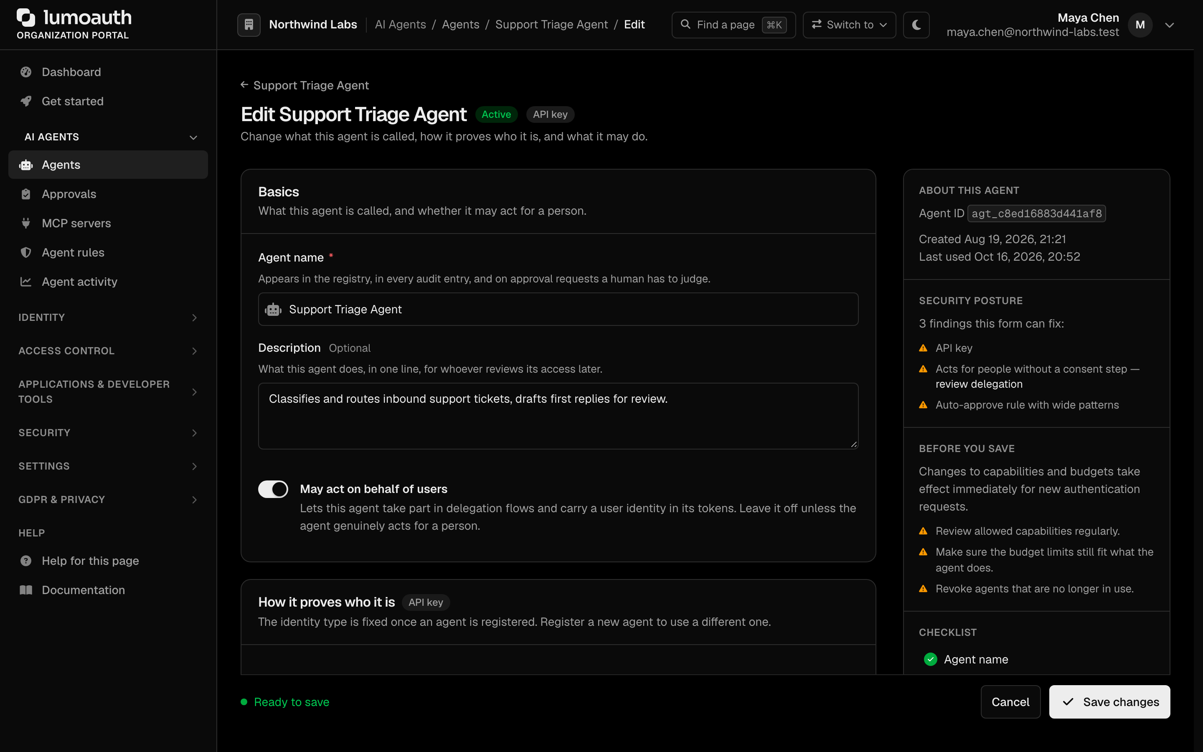Open the Dashboard gauge icon
The width and height of the screenshot is (1203, 752).
click(x=26, y=72)
